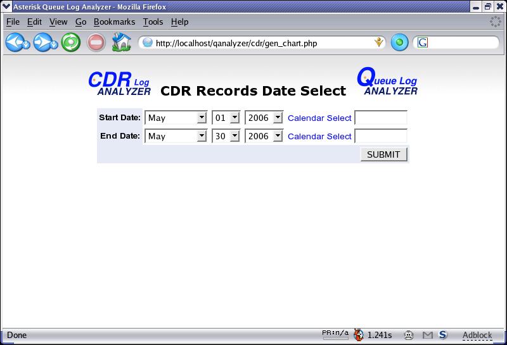Screen dimensions: 507x345
Task: Click the Forward navigation arrow
Action: [x=42, y=43]
